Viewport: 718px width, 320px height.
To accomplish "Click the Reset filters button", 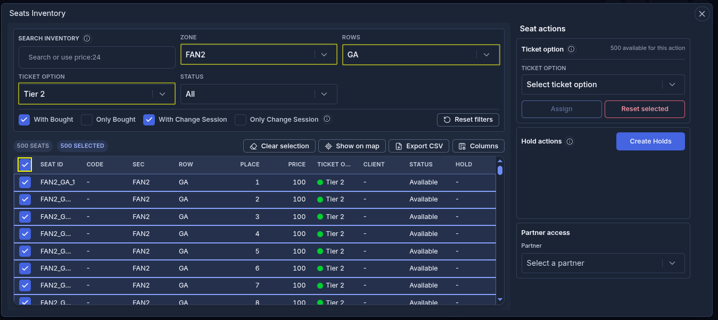I will [468, 120].
